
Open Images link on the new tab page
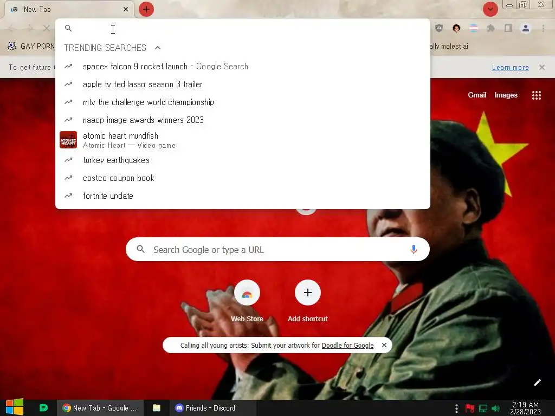pyautogui.click(x=506, y=95)
